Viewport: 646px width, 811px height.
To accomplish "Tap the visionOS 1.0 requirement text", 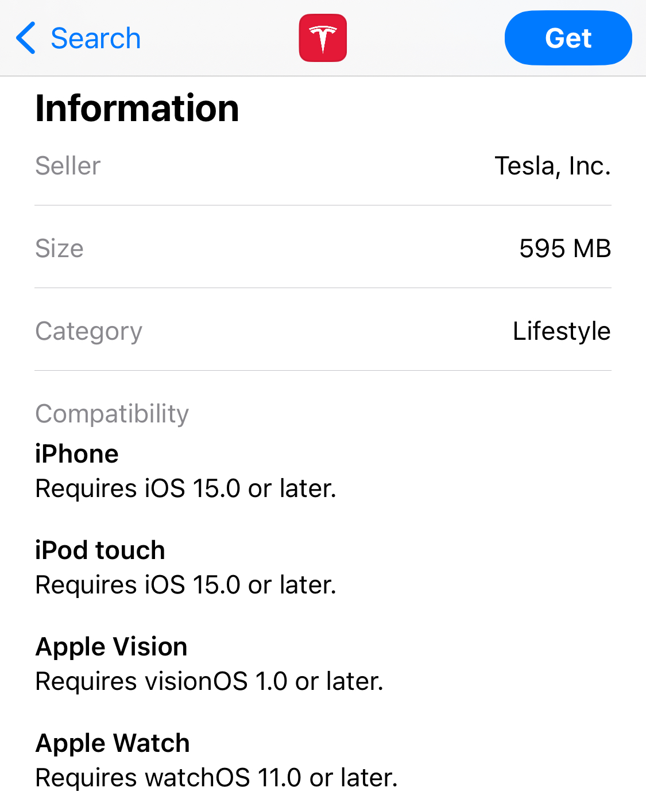I will (x=209, y=681).
